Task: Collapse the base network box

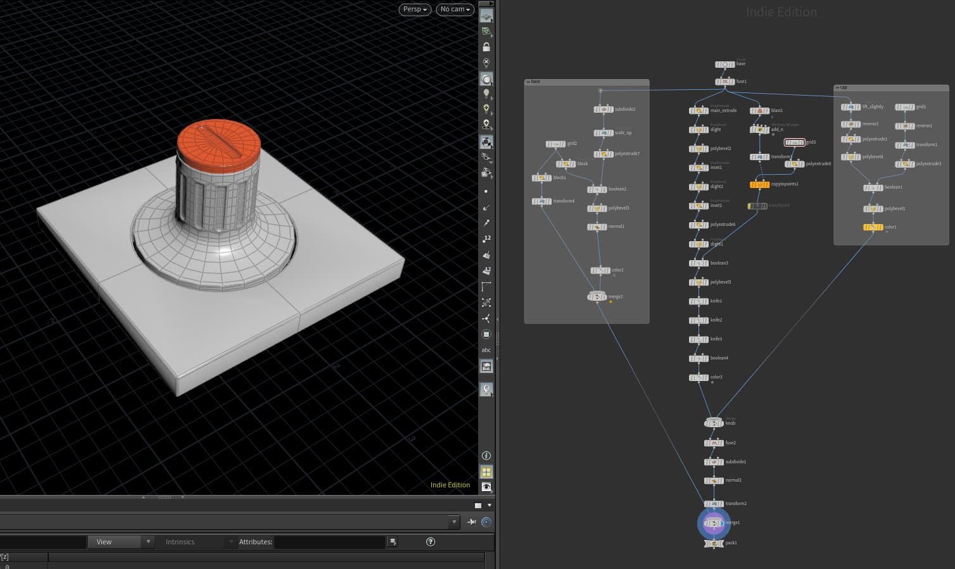Action: (529, 82)
